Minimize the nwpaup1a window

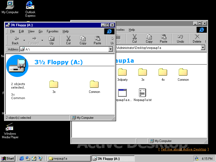(x=195, y=23)
